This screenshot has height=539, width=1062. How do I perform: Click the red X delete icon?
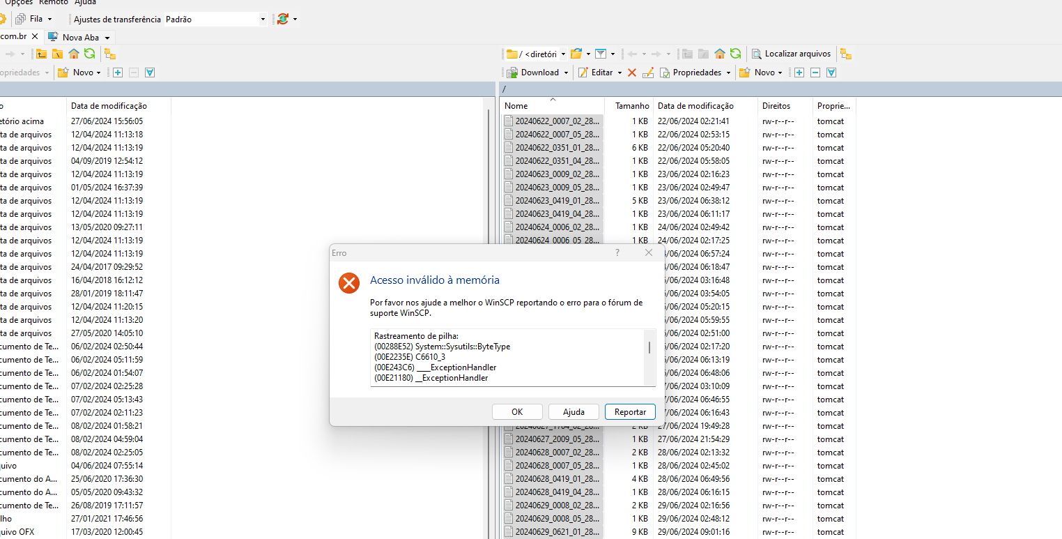click(632, 73)
